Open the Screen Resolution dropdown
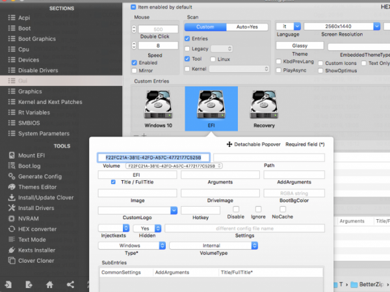This screenshot has height=292, width=390. [377, 26]
